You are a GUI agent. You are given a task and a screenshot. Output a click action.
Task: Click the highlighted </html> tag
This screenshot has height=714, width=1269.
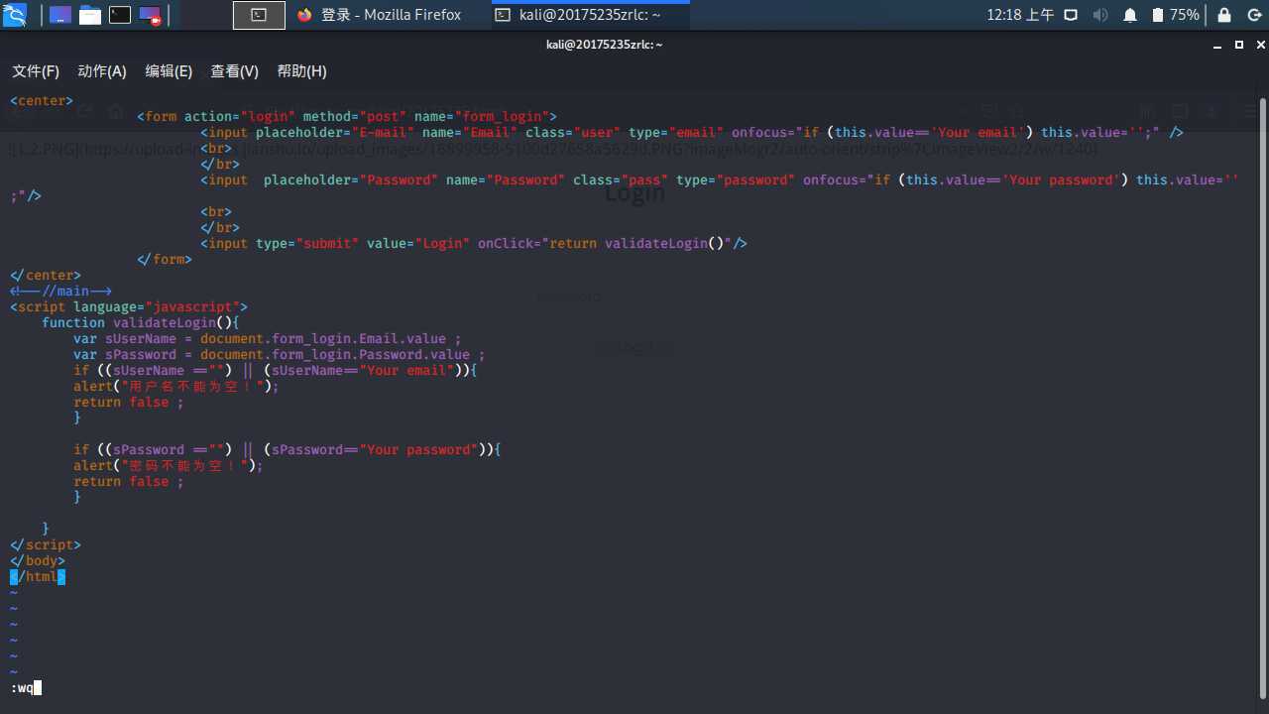pos(38,576)
